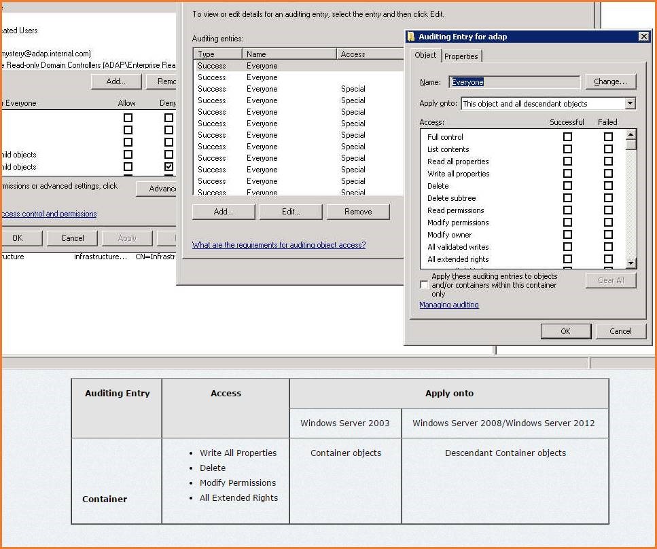657x549 pixels.
Task: Check Successful for All extended rights
Action: (567, 259)
